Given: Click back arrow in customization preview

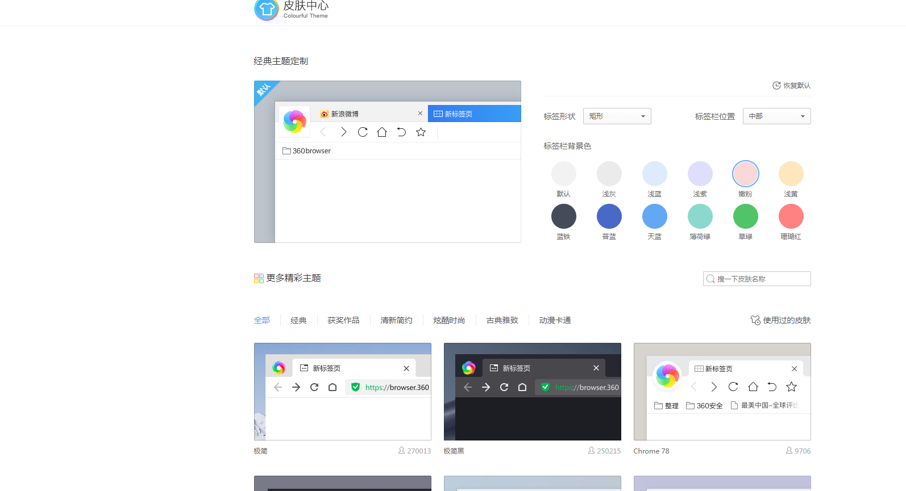Looking at the screenshot, I should pos(323,132).
